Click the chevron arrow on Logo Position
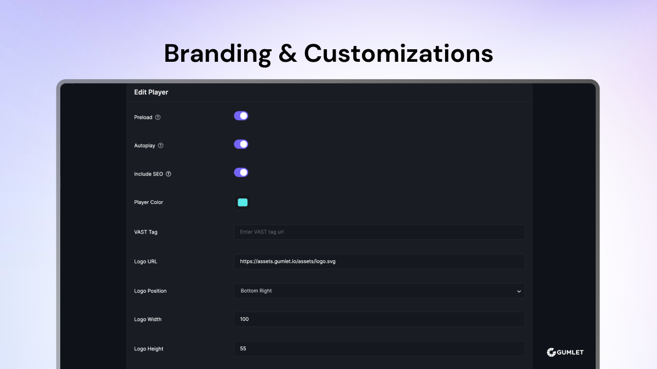 point(518,291)
